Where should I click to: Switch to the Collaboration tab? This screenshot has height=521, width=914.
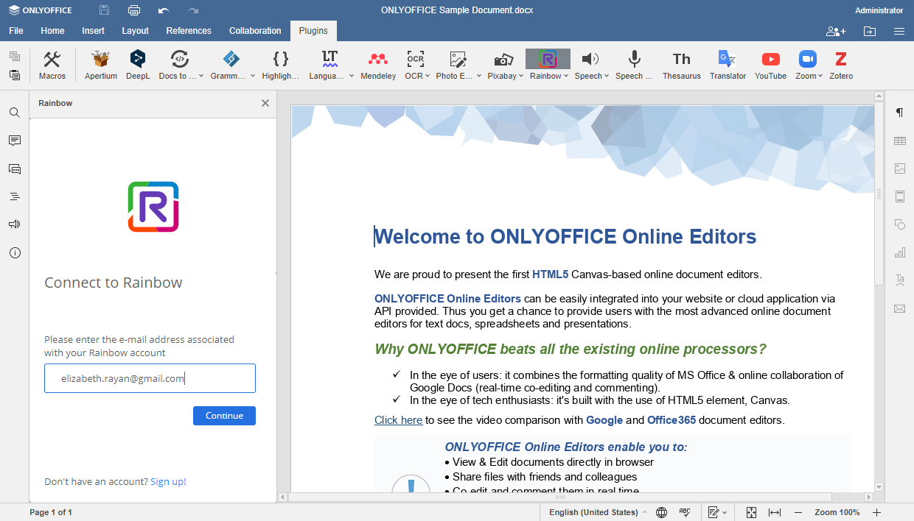coord(255,31)
